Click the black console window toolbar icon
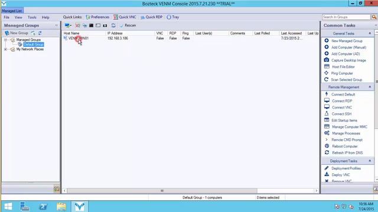 [91, 25]
